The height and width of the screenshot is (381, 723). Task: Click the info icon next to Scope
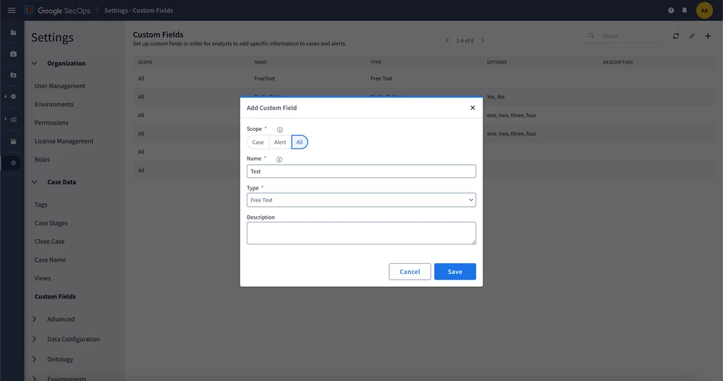coord(279,130)
